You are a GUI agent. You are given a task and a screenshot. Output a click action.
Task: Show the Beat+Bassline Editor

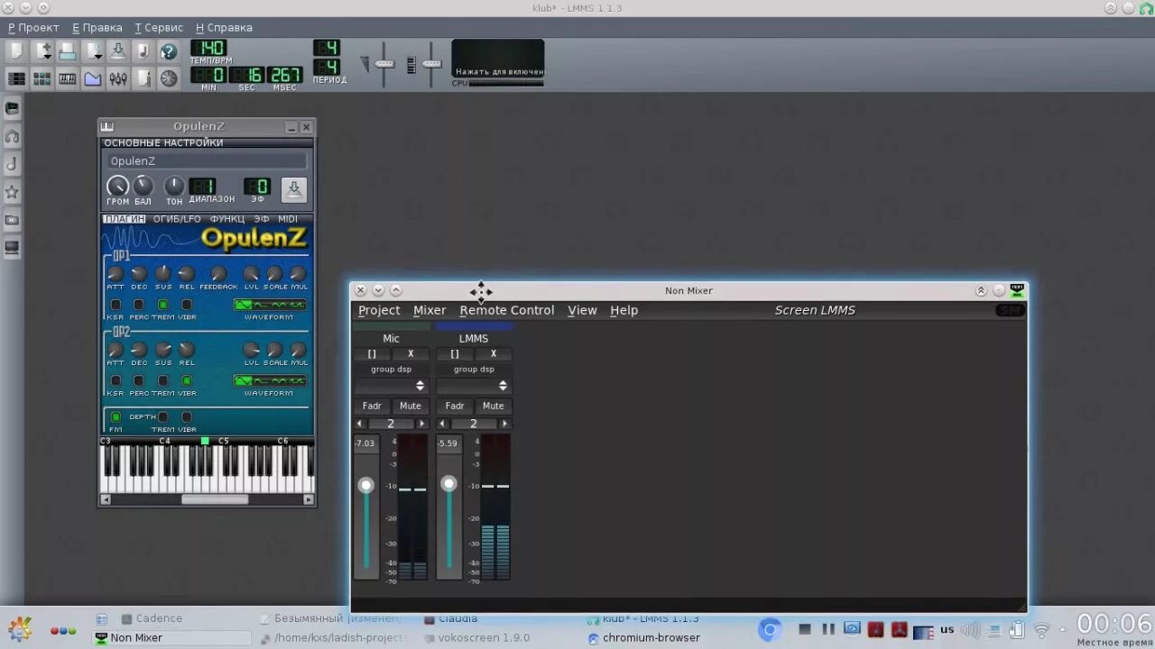pos(42,78)
